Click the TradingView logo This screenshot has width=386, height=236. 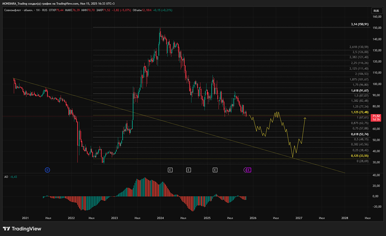(x=22, y=228)
